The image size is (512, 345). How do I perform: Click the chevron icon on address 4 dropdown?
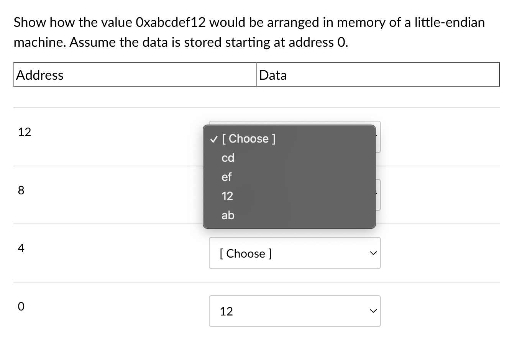pos(372,253)
